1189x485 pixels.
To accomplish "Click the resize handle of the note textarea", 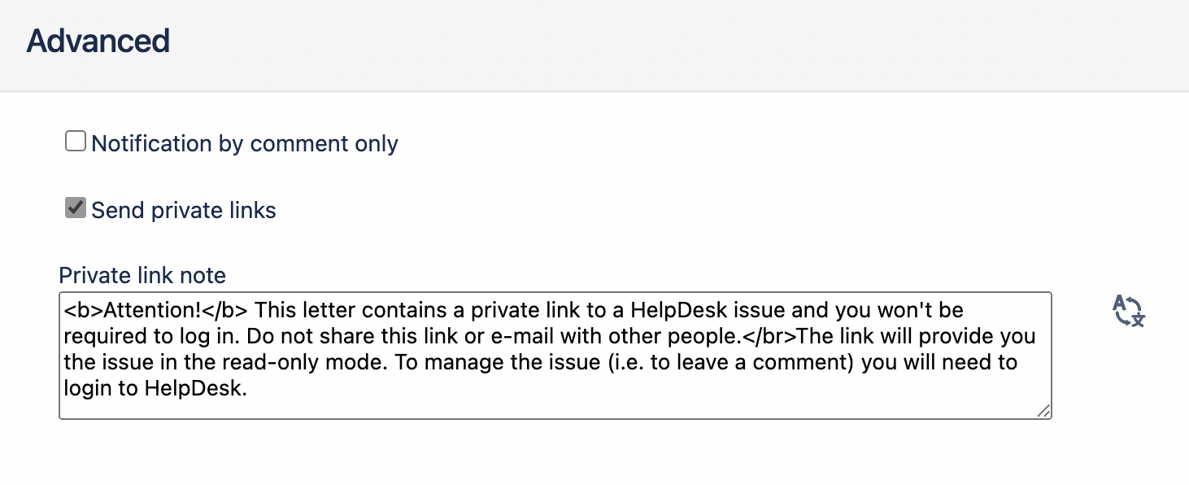I will pos(1043,411).
